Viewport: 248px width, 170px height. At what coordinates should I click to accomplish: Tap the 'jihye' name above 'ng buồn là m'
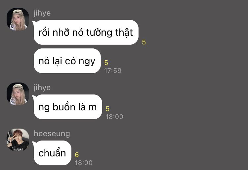coord(42,87)
